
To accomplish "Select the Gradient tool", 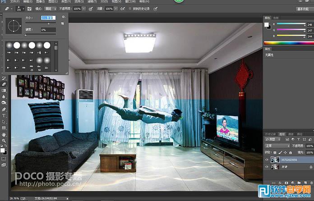I will pos(4,91).
